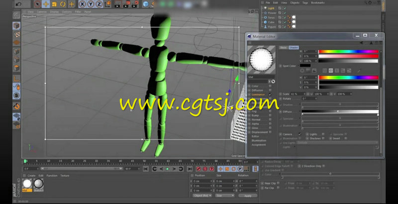The image size is (398, 204).
Task: Select the Texture mode checkered icon
Action: point(17,34)
